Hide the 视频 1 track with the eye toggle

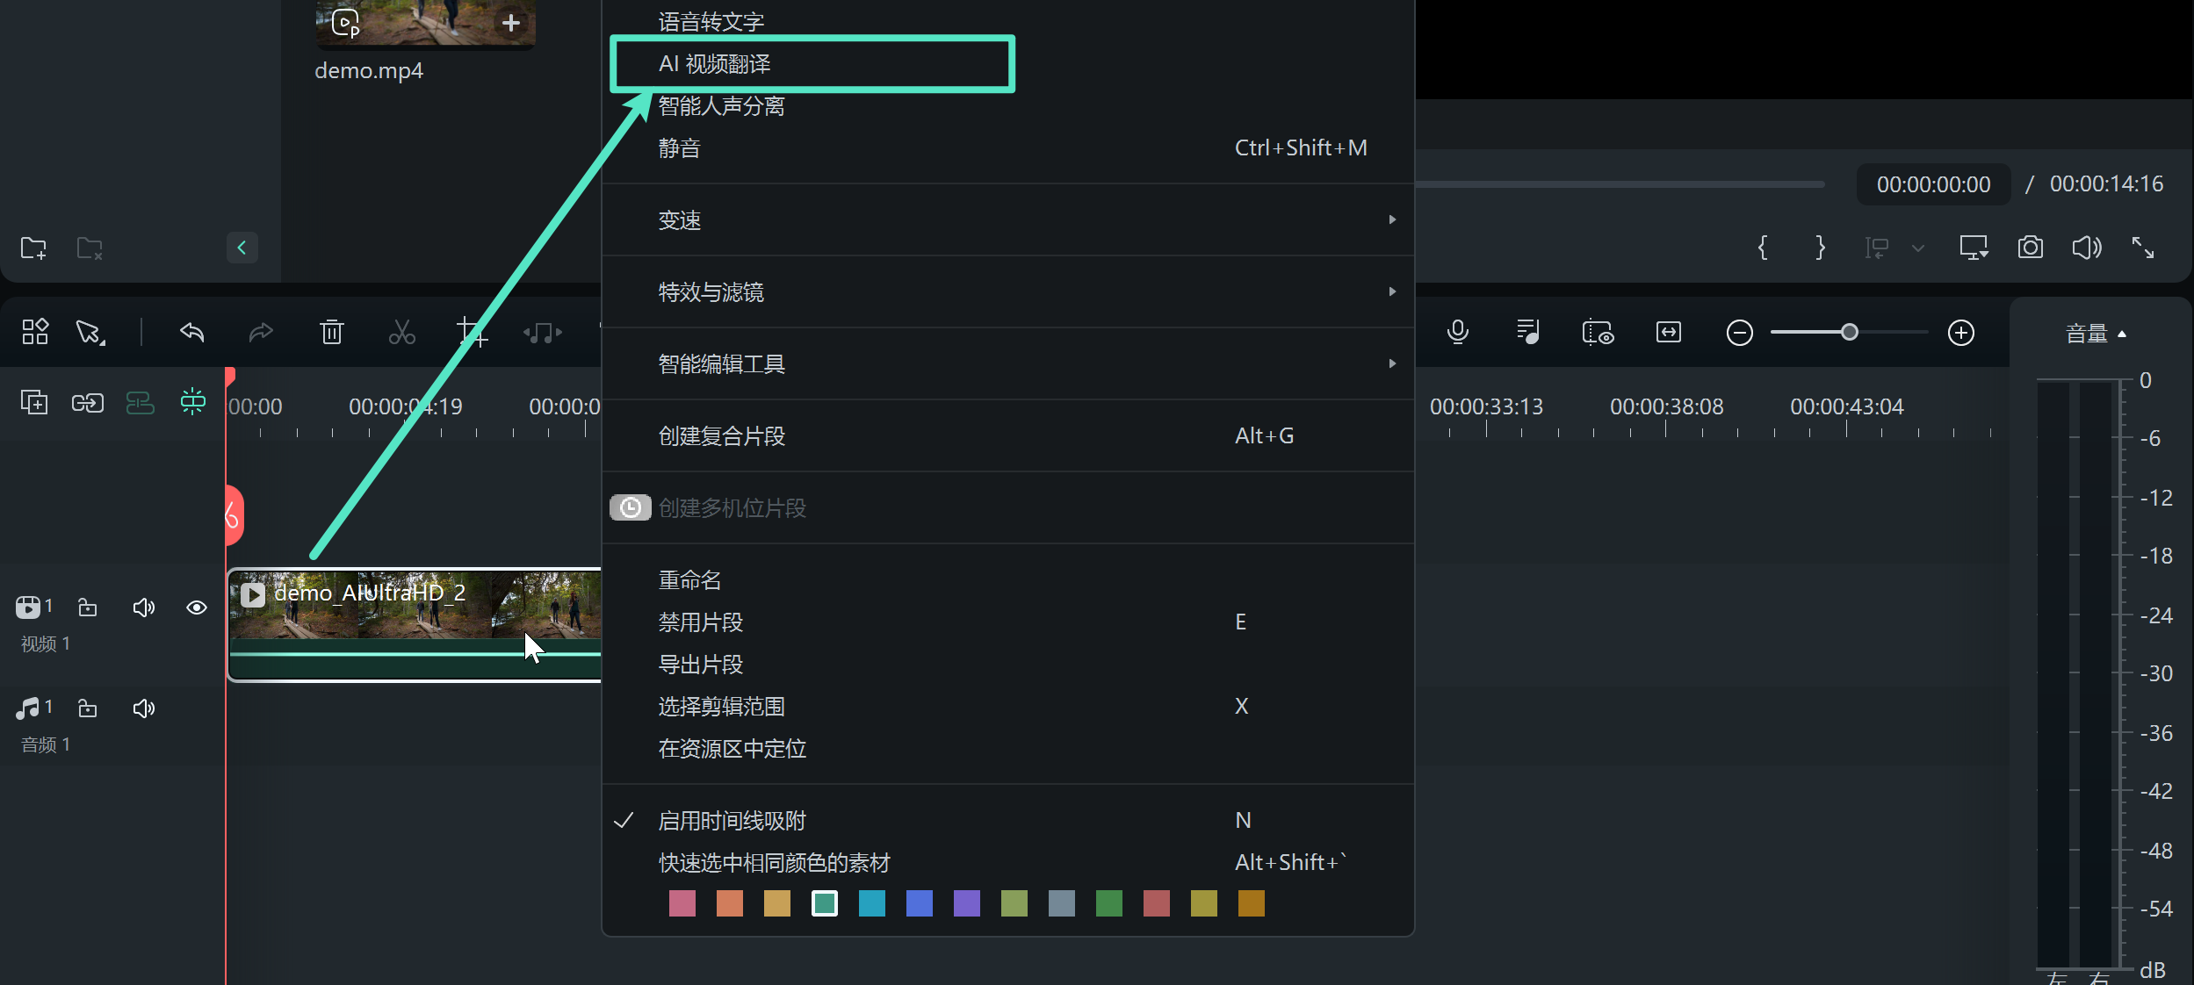tap(196, 607)
